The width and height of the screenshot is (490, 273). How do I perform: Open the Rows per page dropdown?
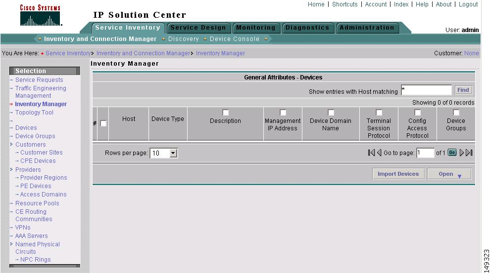(x=164, y=153)
